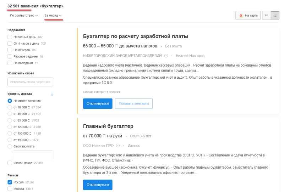Viewport: 284px width, 192px height.
Task: Tick the Указан доход checkbox
Action: click(10, 163)
